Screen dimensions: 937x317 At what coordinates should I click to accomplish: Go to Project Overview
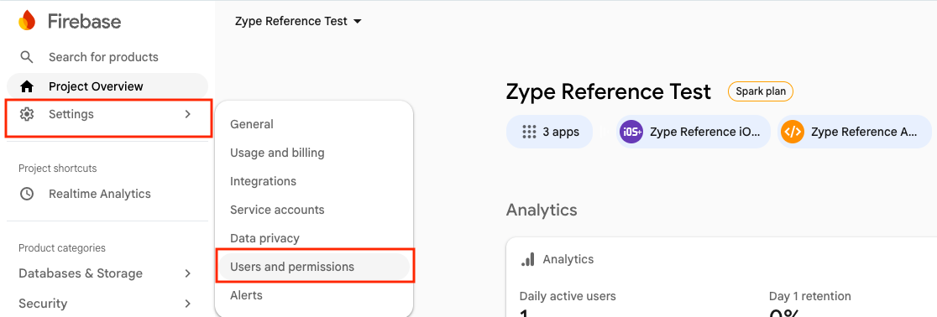[x=107, y=86]
